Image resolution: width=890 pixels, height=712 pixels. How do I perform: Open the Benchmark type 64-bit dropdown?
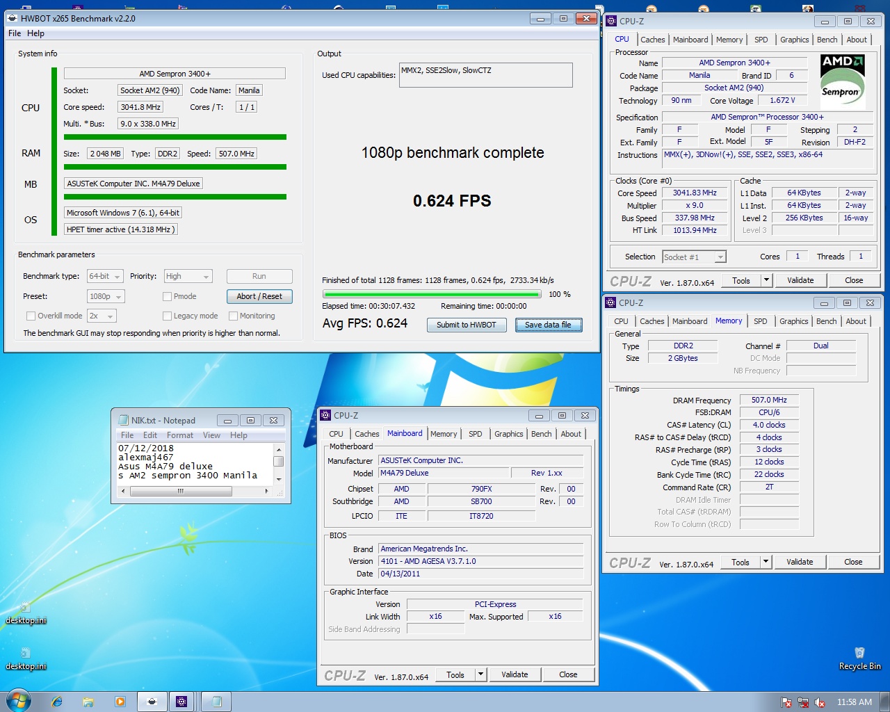[x=105, y=276]
